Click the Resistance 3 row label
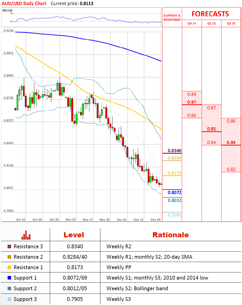Image resolution: width=242 pixels, height=305 pixels. 28,246
